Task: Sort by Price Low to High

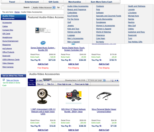Action: point(82,84)
